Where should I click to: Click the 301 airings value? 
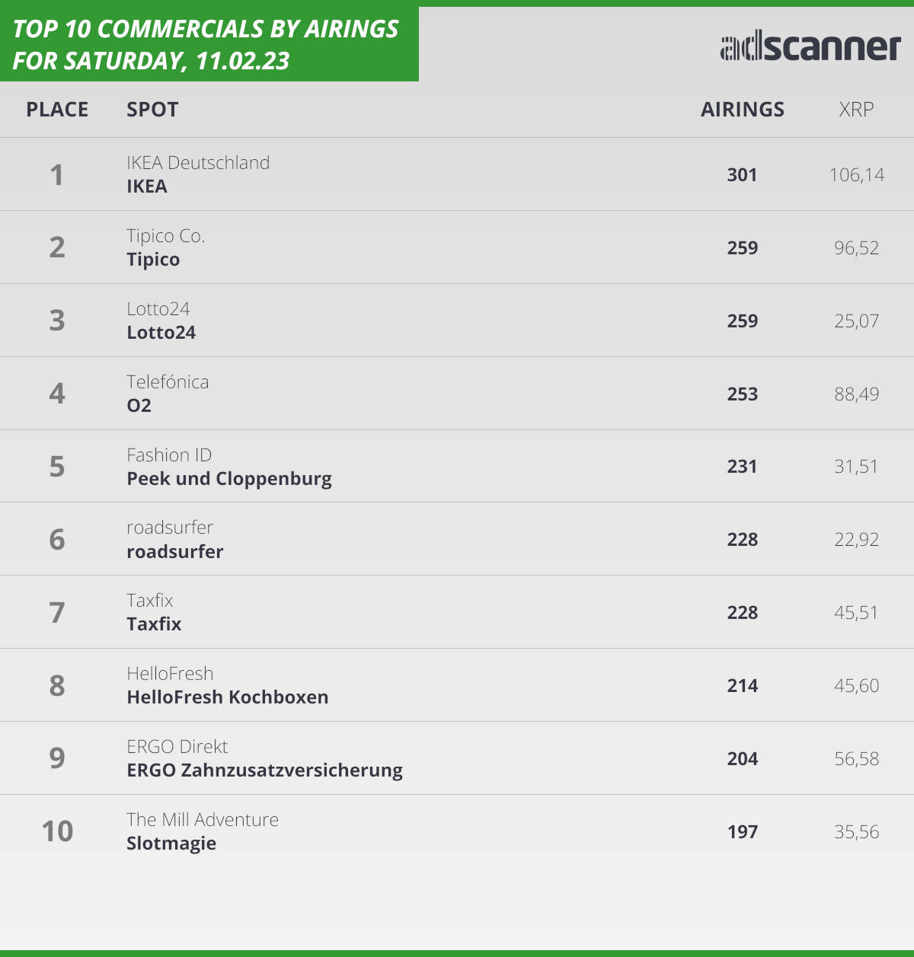742,175
